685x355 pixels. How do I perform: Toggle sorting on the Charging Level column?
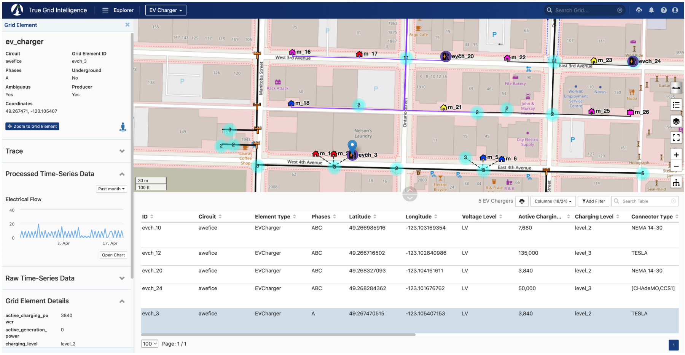(617, 217)
